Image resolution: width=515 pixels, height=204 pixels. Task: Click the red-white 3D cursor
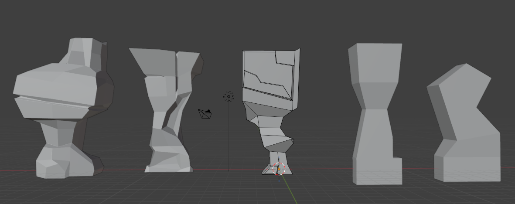tap(279, 168)
